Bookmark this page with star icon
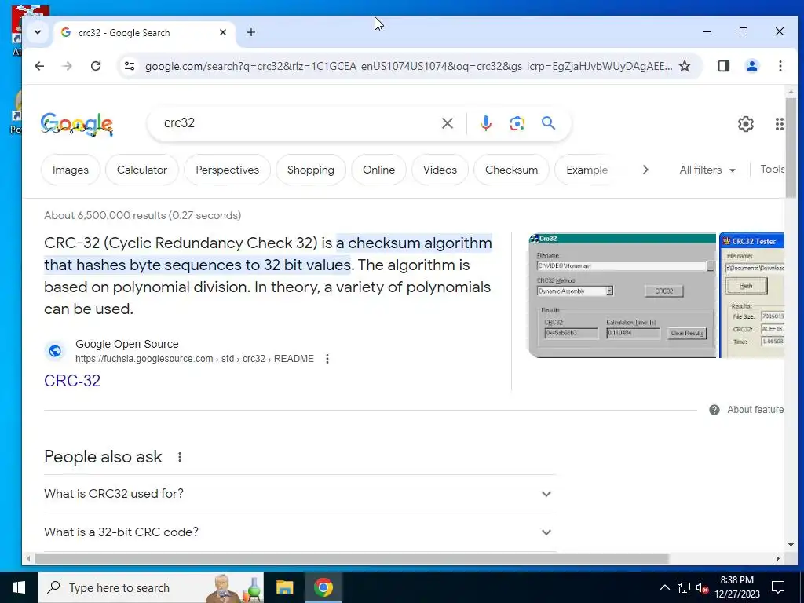The width and height of the screenshot is (804, 603). (x=685, y=66)
